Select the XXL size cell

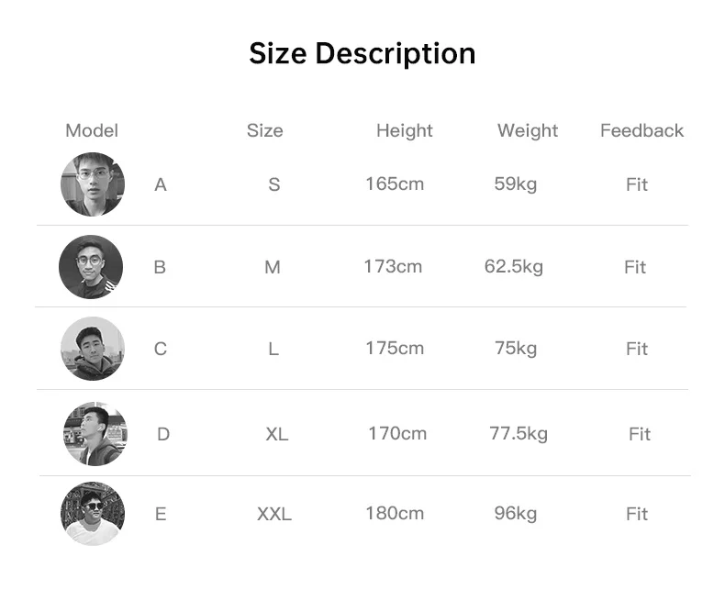(x=273, y=514)
